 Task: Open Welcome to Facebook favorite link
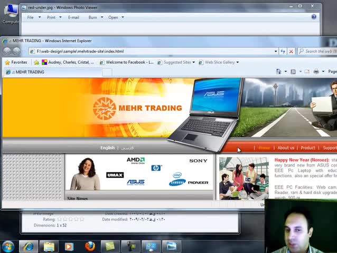(127, 62)
